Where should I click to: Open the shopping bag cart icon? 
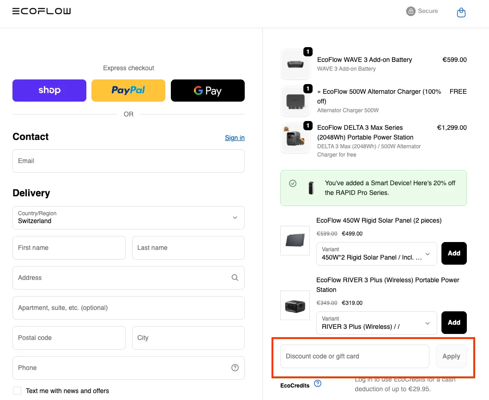(461, 12)
